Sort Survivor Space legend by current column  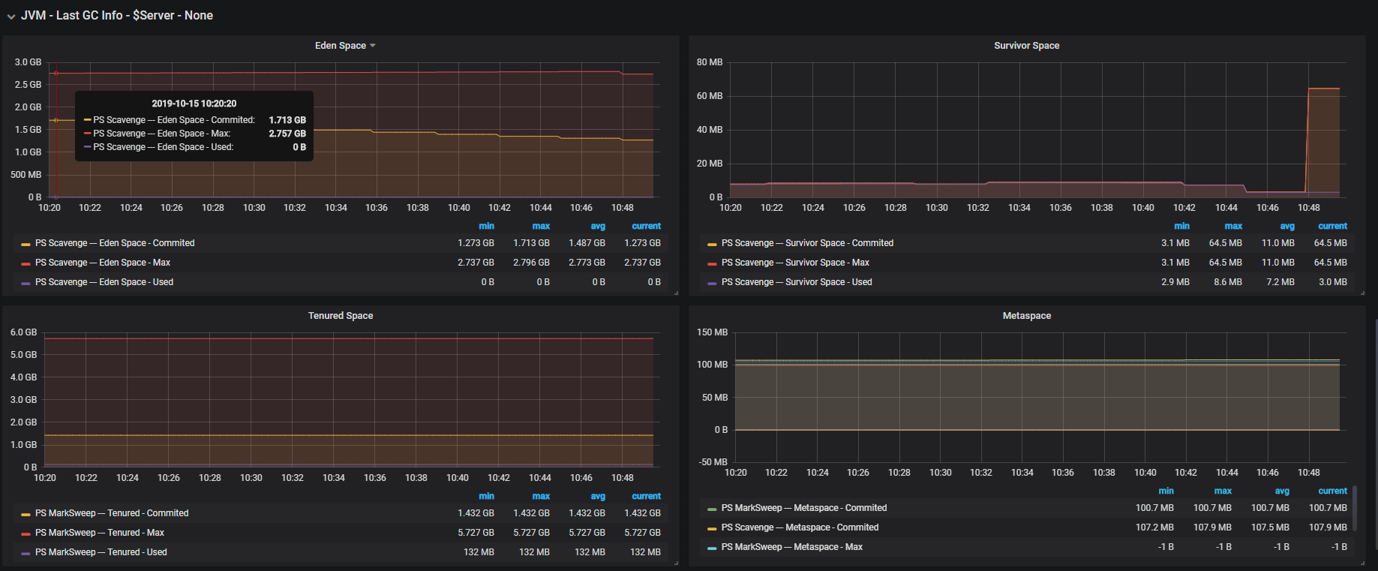click(1332, 226)
